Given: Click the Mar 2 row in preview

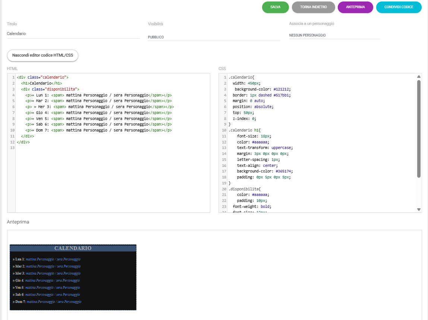Looking at the screenshot, I should (47, 266).
